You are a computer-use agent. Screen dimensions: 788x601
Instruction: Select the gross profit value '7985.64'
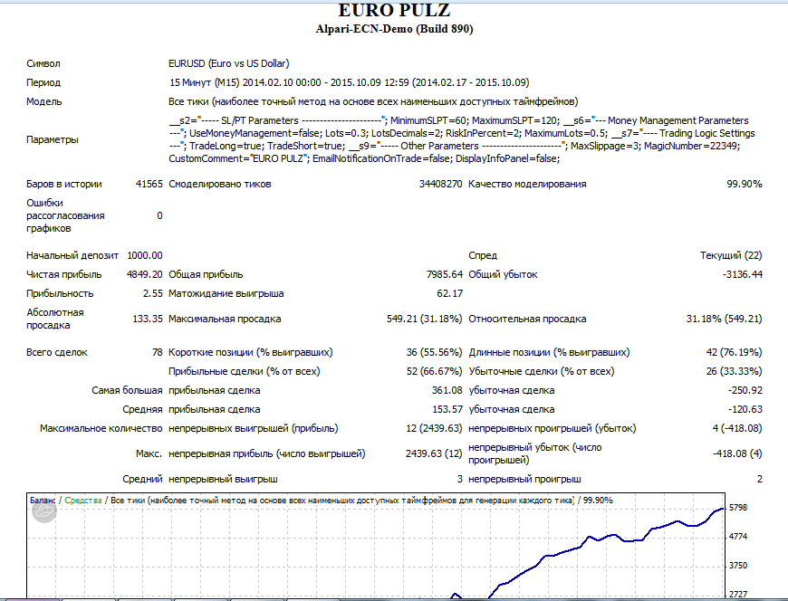point(444,274)
